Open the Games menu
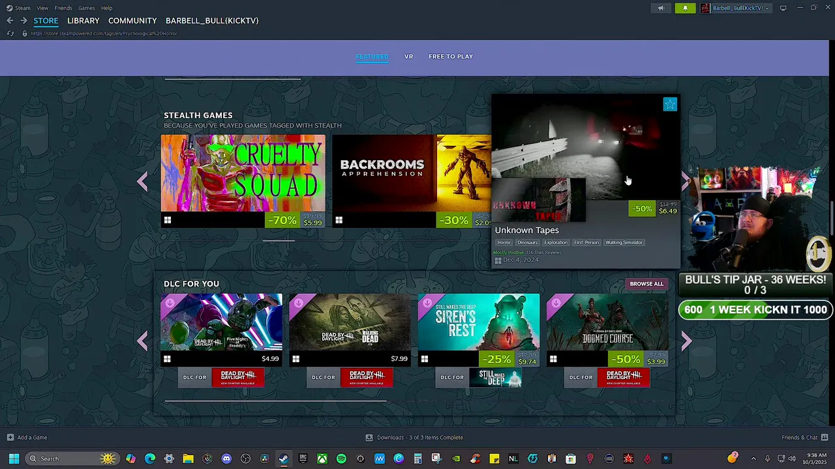Viewport: 835px width, 469px height. tap(87, 8)
